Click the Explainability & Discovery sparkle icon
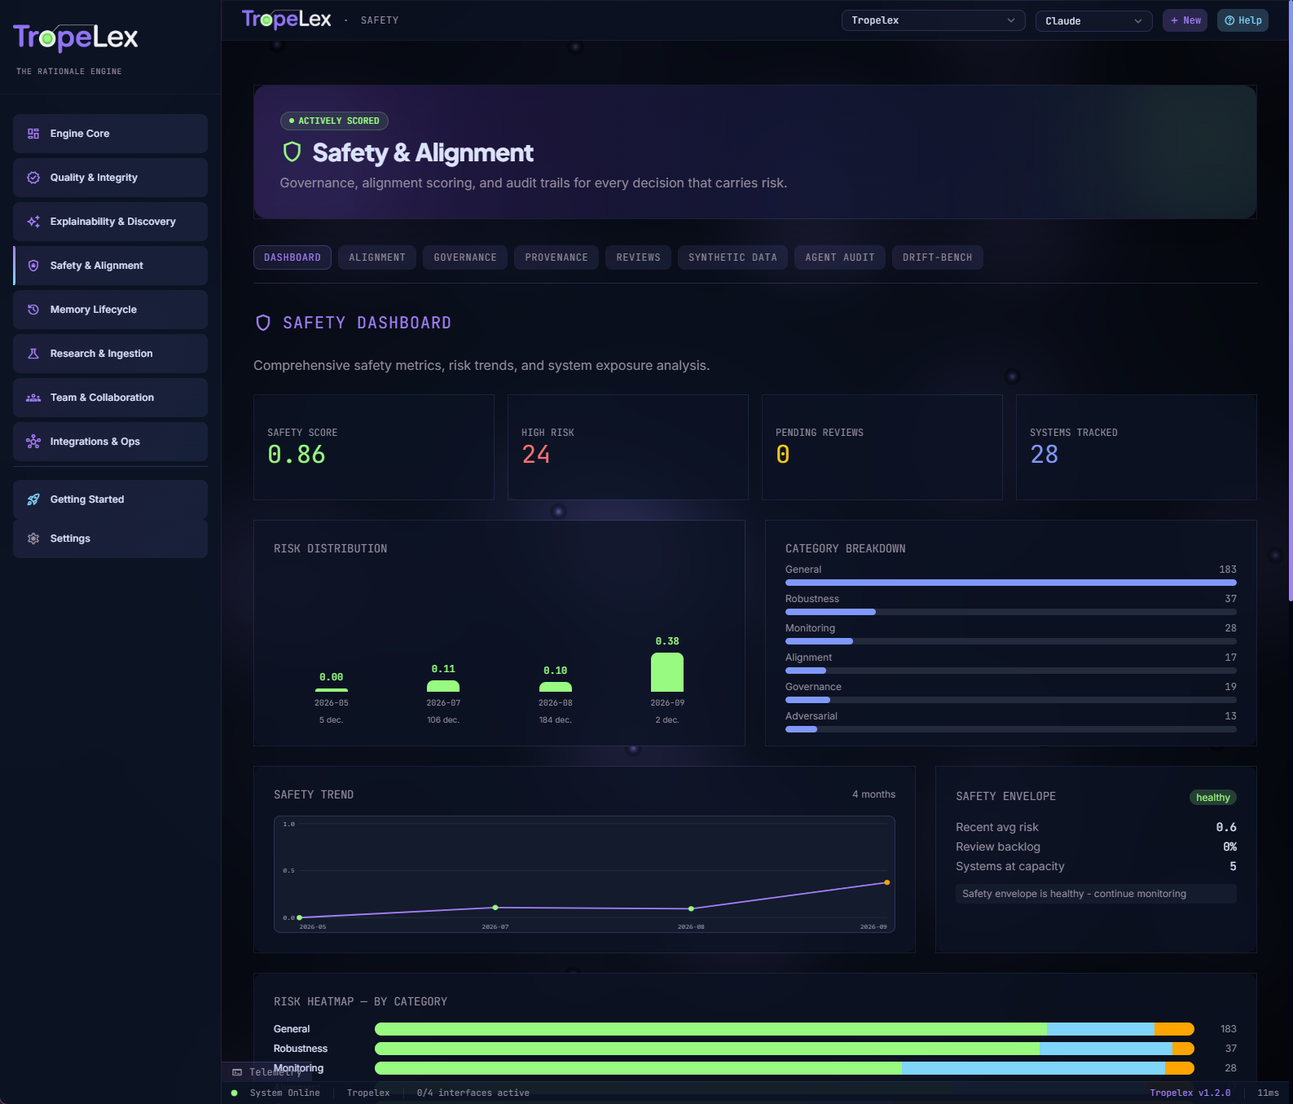The width and height of the screenshot is (1293, 1104). (33, 222)
